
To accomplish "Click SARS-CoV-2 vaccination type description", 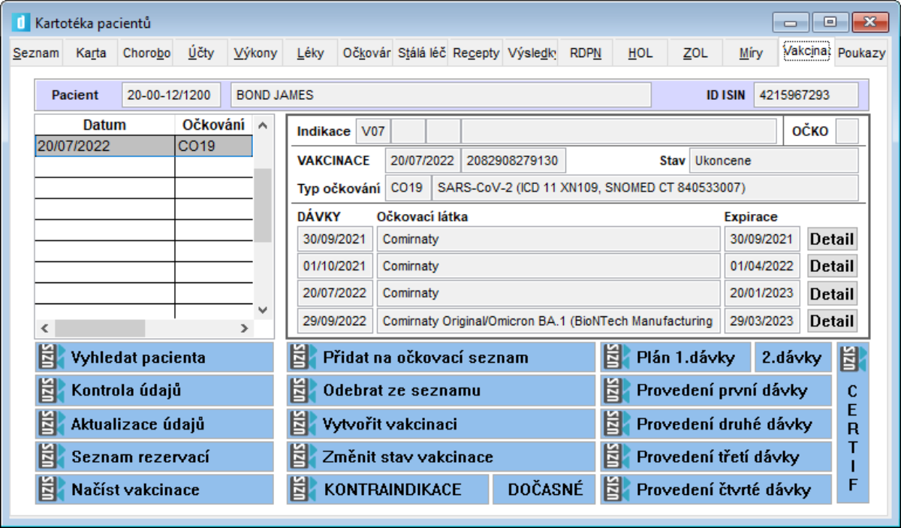I will (644, 188).
